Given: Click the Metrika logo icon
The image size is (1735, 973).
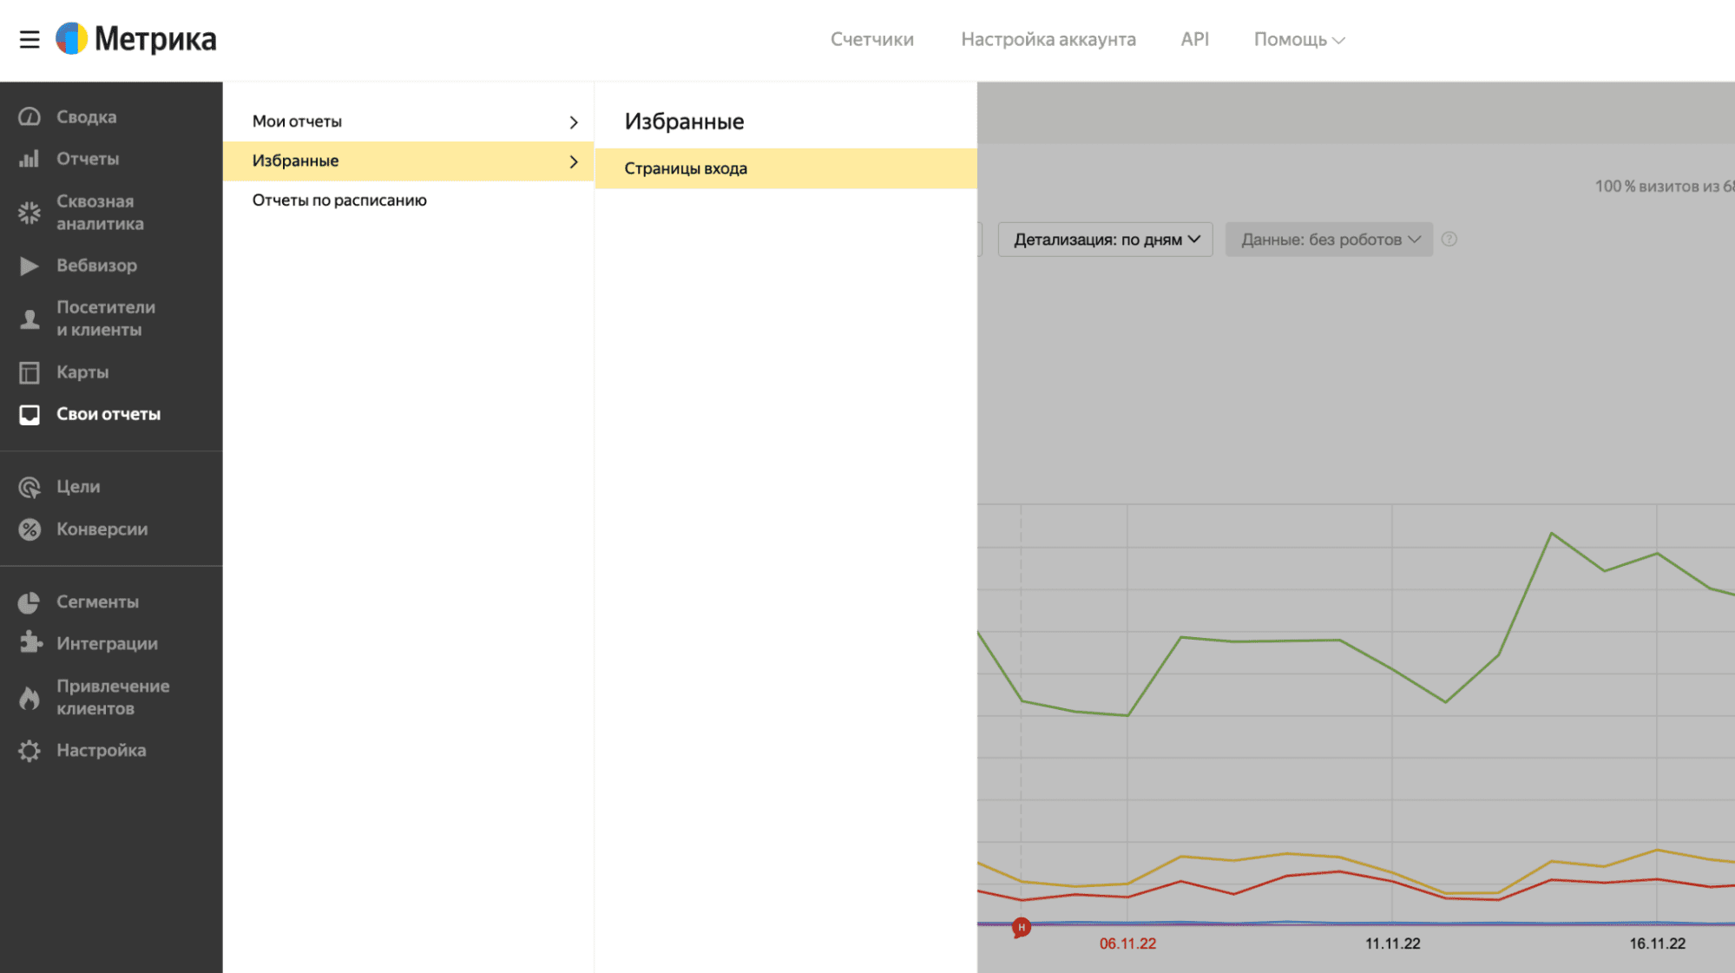Looking at the screenshot, I should (72, 39).
